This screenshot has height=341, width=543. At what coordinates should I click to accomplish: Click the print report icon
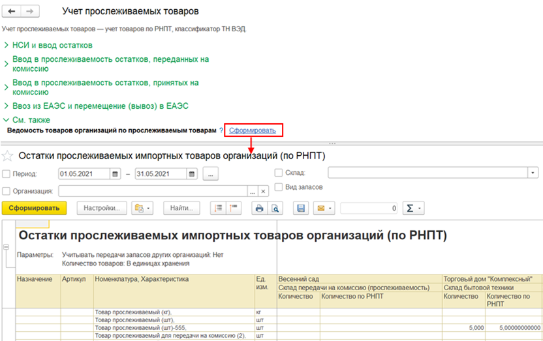click(259, 209)
